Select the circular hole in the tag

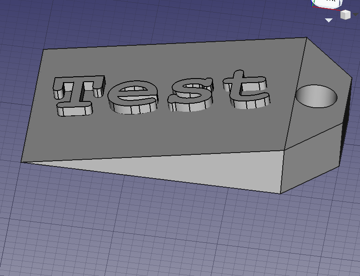316,96
